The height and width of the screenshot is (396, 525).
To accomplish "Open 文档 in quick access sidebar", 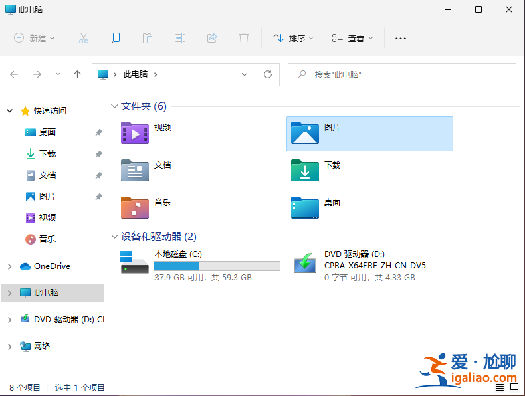I will (47, 175).
